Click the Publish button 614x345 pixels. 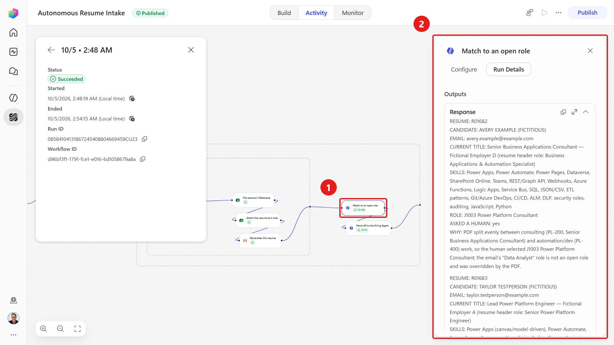pyautogui.click(x=587, y=13)
